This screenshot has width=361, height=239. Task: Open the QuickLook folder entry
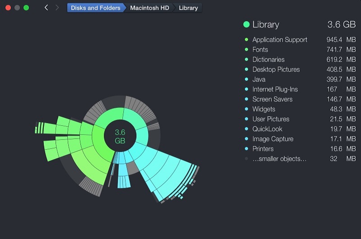click(267, 129)
